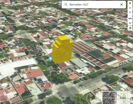The width and height of the screenshot is (133, 104).
Task: Click the Bernaldes 1527 search field
Action: (94, 4)
